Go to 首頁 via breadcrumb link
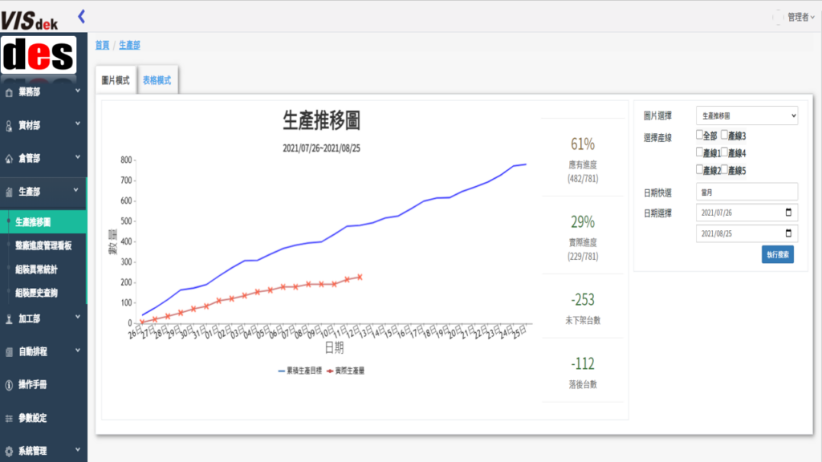This screenshot has height=462, width=822. click(x=102, y=46)
